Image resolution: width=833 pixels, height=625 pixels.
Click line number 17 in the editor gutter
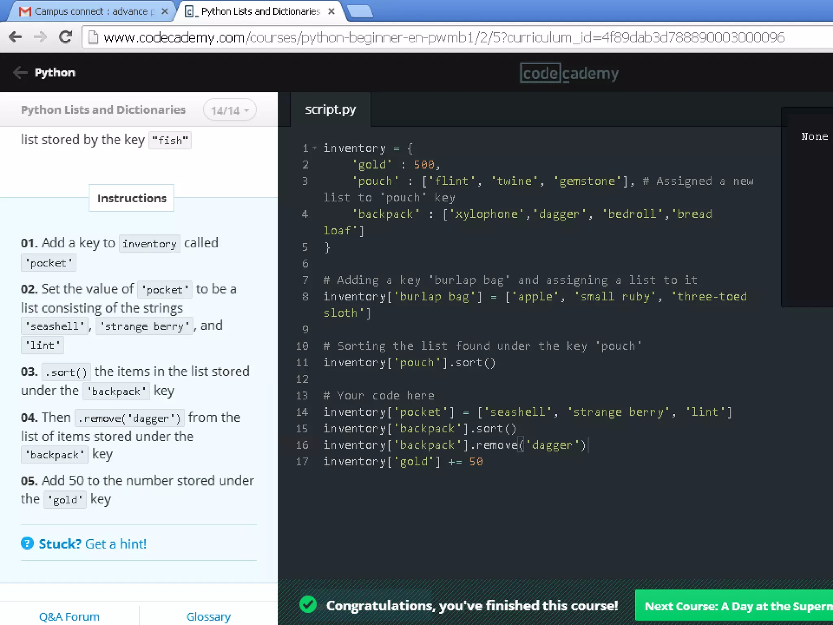(x=302, y=462)
